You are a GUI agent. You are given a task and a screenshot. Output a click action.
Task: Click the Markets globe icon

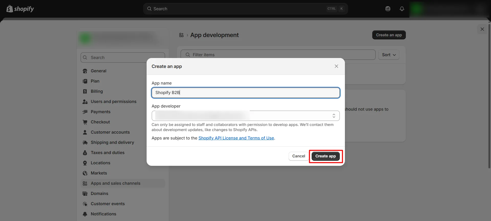(85, 173)
